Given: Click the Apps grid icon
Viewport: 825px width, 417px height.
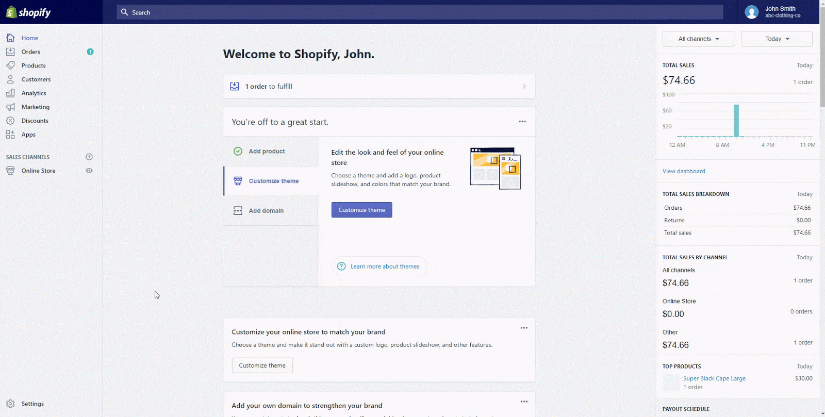Looking at the screenshot, I should coord(10,135).
